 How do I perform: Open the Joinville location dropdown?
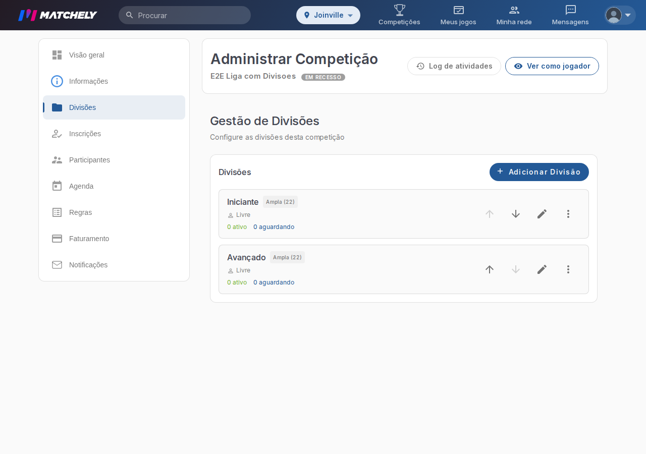tap(328, 15)
